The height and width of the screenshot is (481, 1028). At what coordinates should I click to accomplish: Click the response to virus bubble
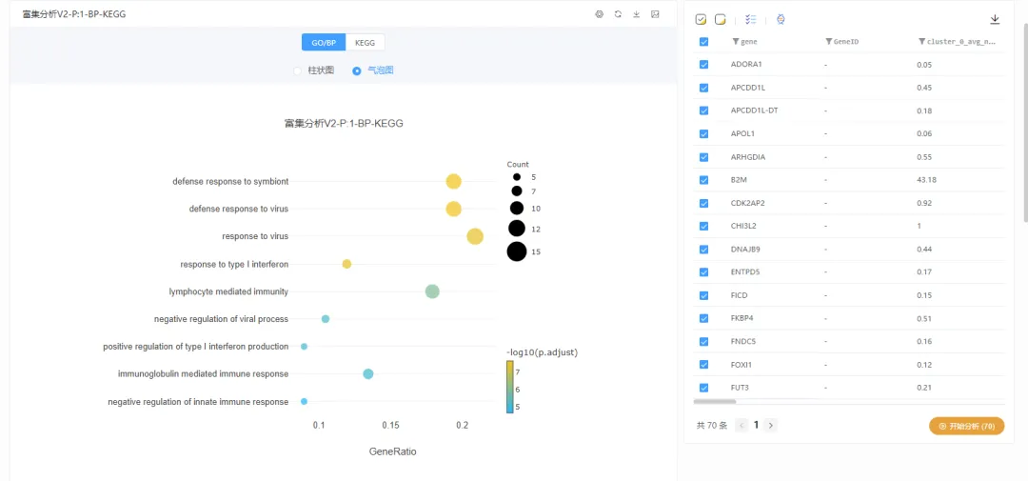click(475, 236)
